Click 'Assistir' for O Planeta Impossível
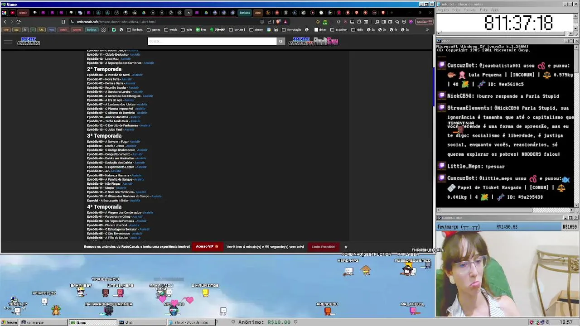 (x=140, y=109)
